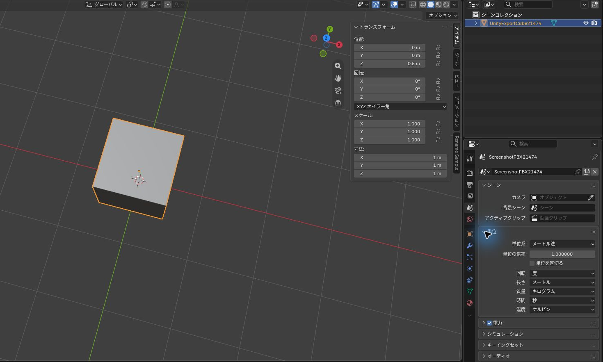Expand the UnityExportCube21474 tree row
The image size is (603, 362).
click(476, 23)
